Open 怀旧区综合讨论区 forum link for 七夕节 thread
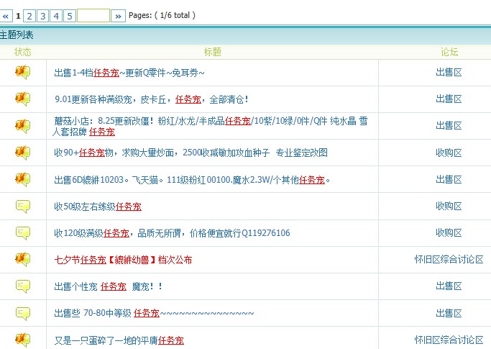The width and height of the screenshot is (491, 349). (449, 260)
